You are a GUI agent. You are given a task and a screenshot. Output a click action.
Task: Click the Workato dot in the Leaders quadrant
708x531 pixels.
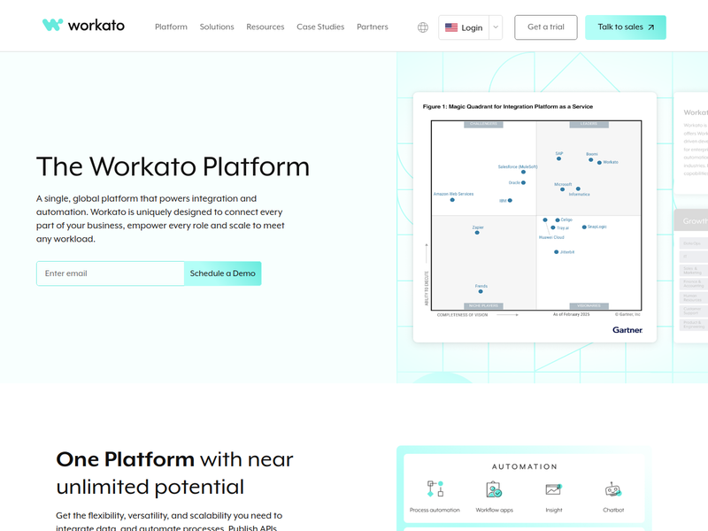599,163
